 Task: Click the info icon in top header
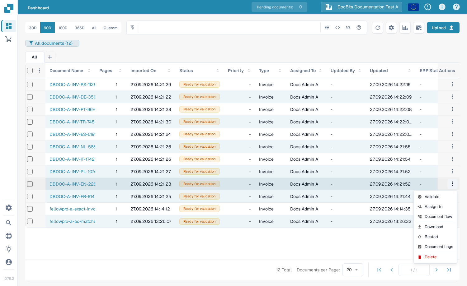(x=442, y=7)
